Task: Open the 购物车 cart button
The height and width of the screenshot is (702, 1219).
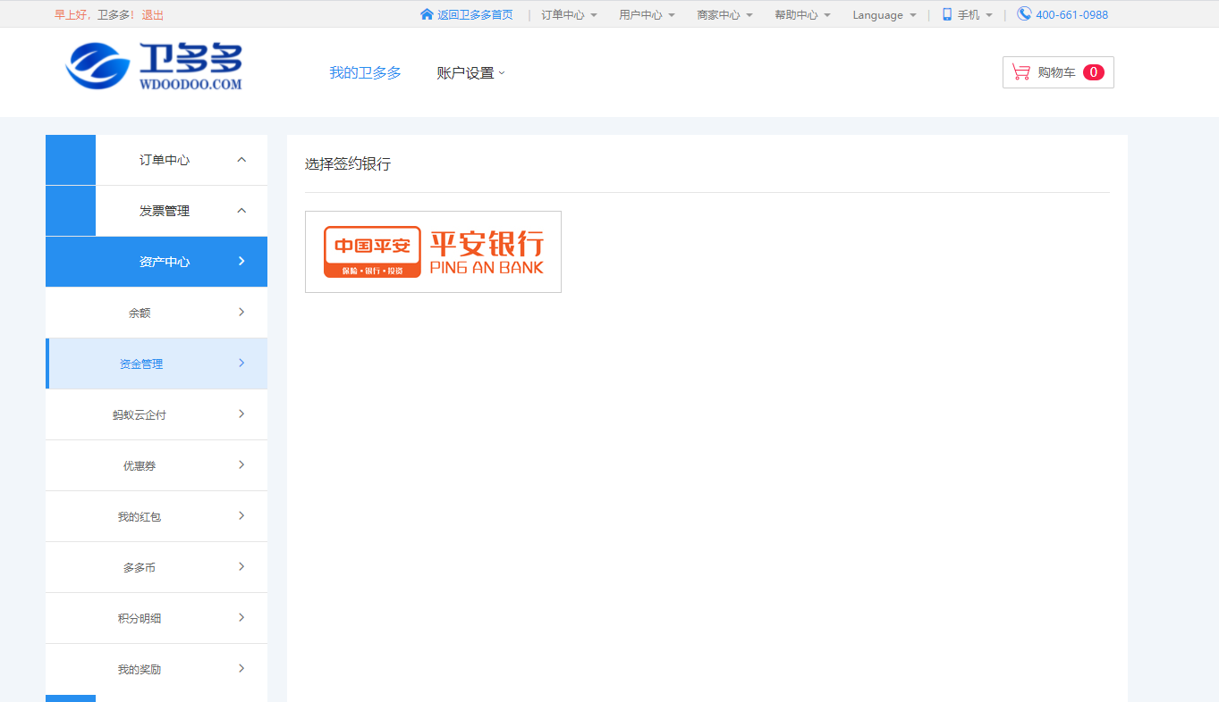Action: coord(1058,72)
